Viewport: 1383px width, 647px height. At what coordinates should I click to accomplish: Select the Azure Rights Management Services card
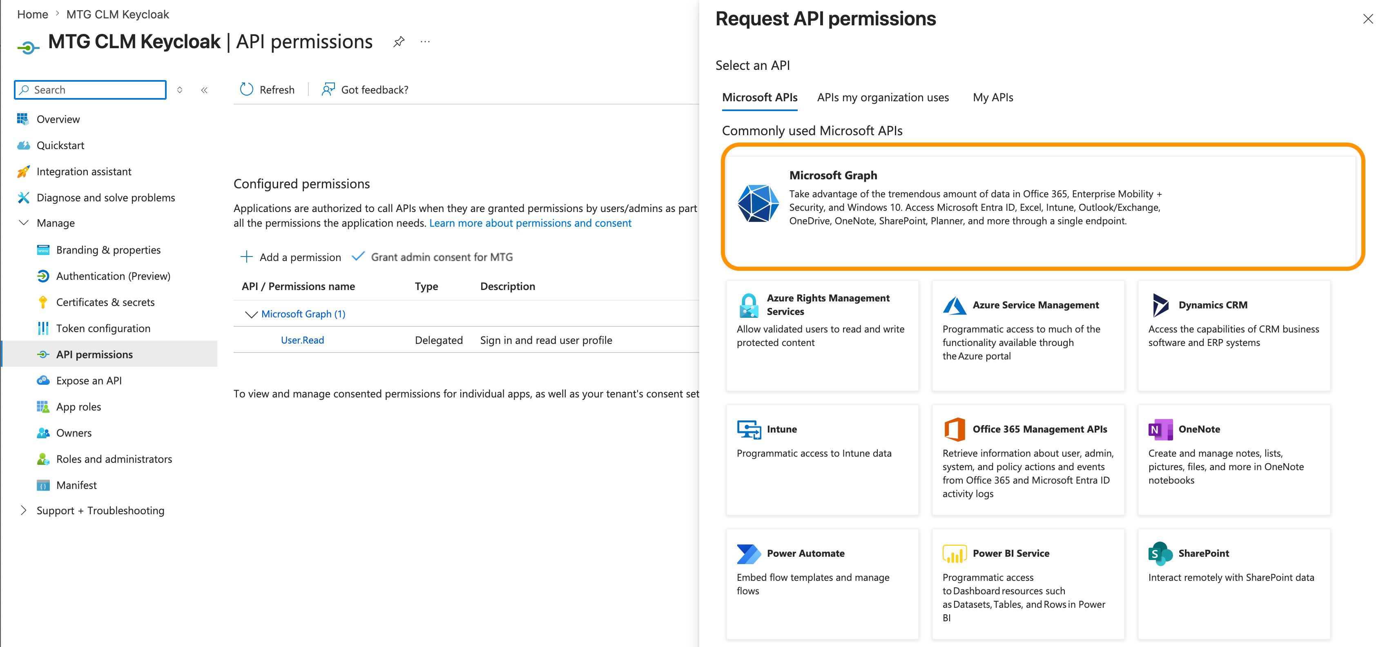tap(822, 336)
